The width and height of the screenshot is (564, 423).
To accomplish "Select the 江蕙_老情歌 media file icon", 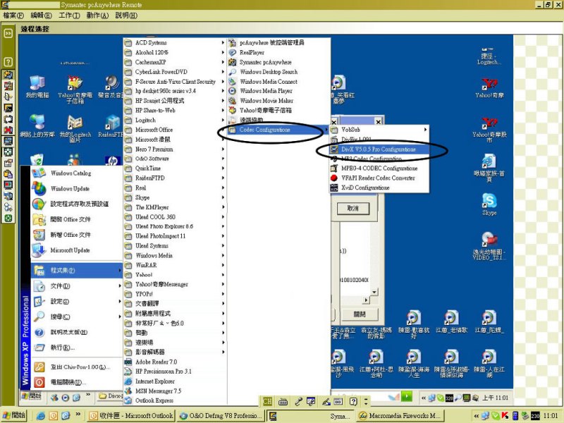I will click(x=451, y=321).
